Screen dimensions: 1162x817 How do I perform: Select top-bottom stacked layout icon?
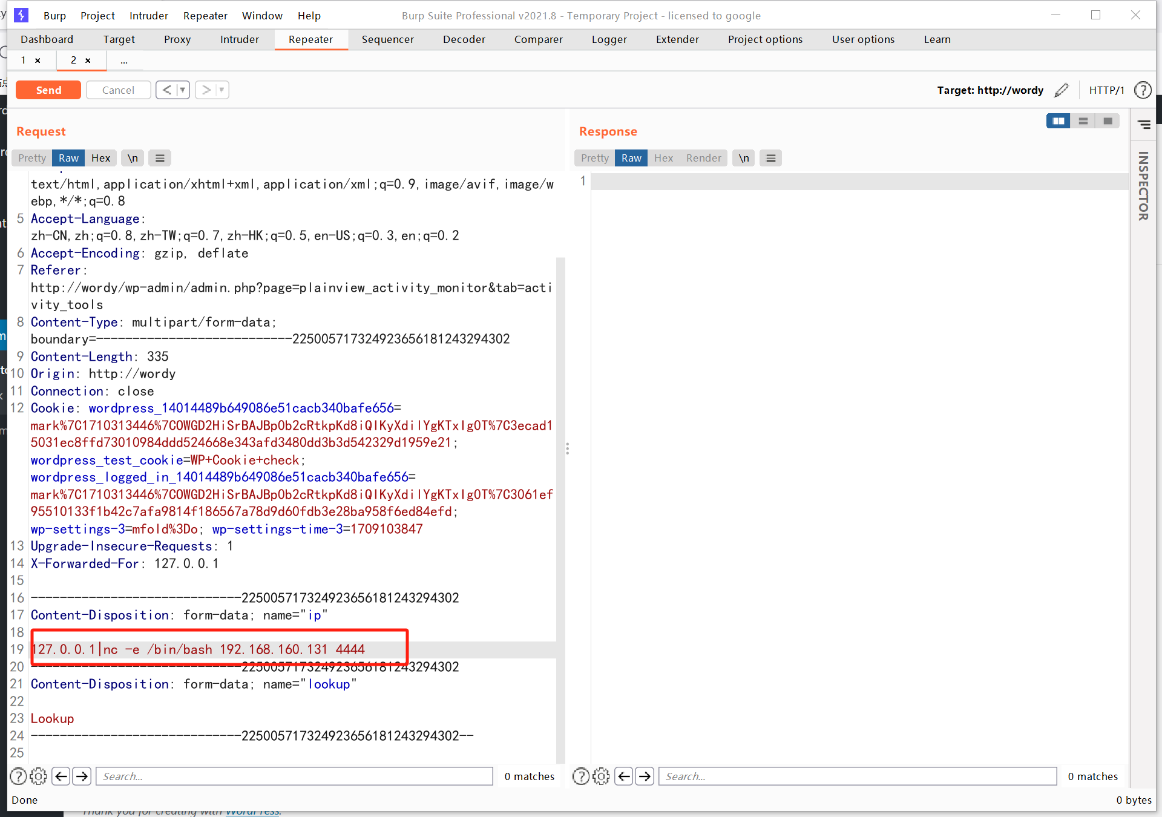pyautogui.click(x=1083, y=121)
